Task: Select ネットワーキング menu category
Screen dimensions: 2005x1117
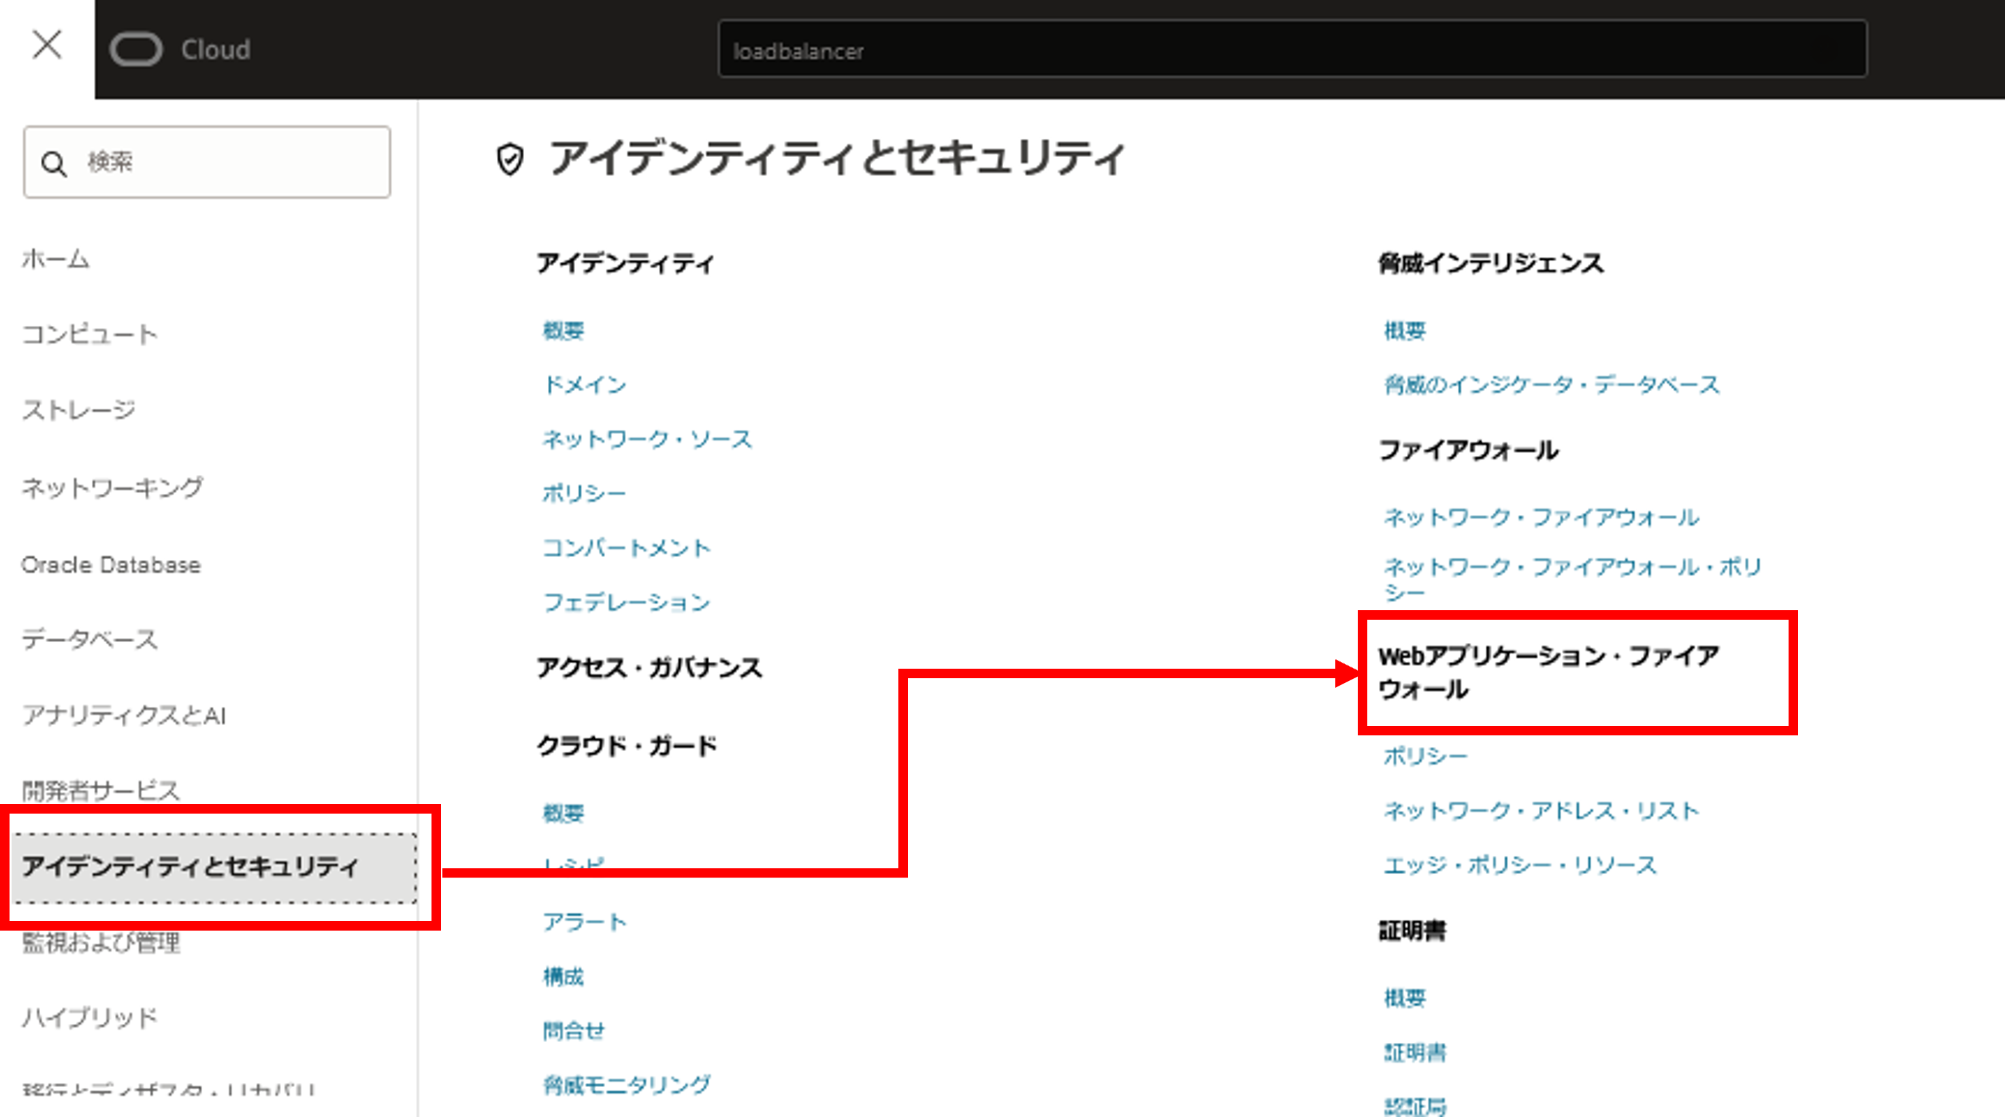Action: pos(112,487)
